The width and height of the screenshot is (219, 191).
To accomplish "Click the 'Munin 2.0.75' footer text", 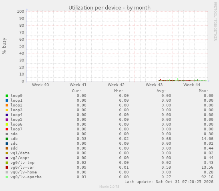I will pyautogui.click(x=109, y=187).
